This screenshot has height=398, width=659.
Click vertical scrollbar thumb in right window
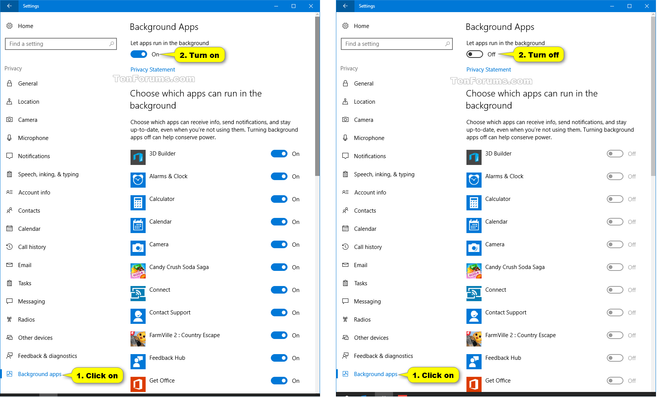653,96
